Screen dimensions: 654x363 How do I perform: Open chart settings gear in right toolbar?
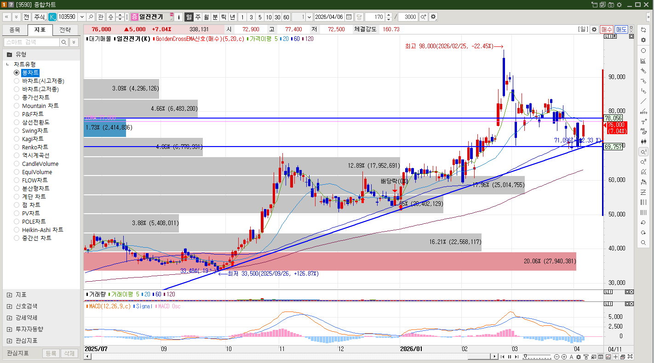pyautogui.click(x=643, y=40)
